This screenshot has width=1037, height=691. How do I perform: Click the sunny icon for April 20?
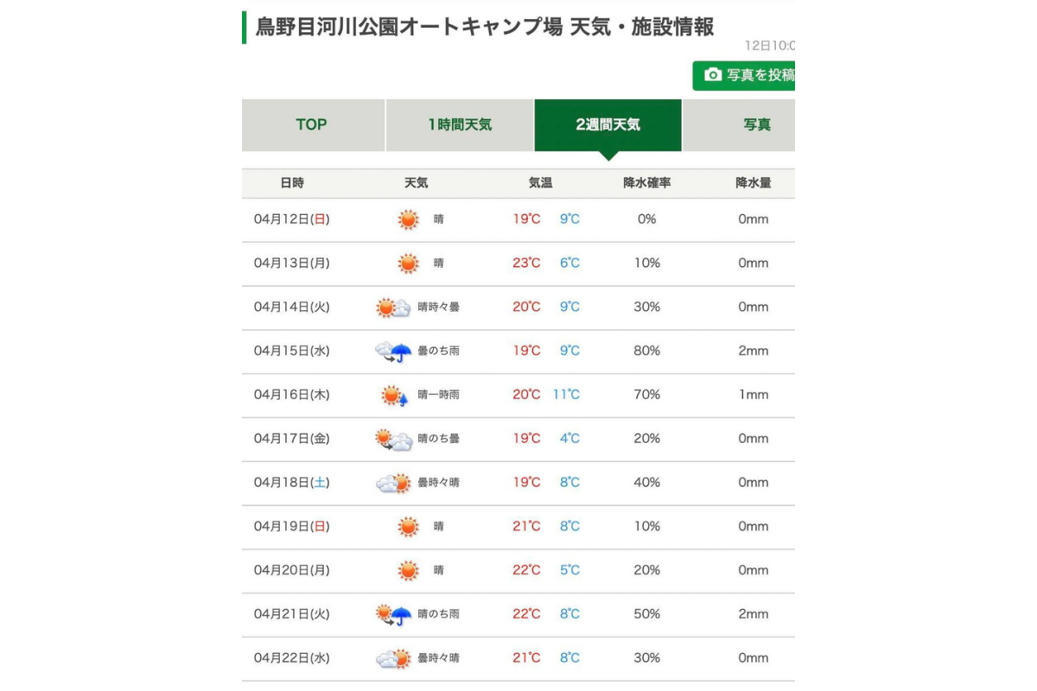pyautogui.click(x=408, y=571)
